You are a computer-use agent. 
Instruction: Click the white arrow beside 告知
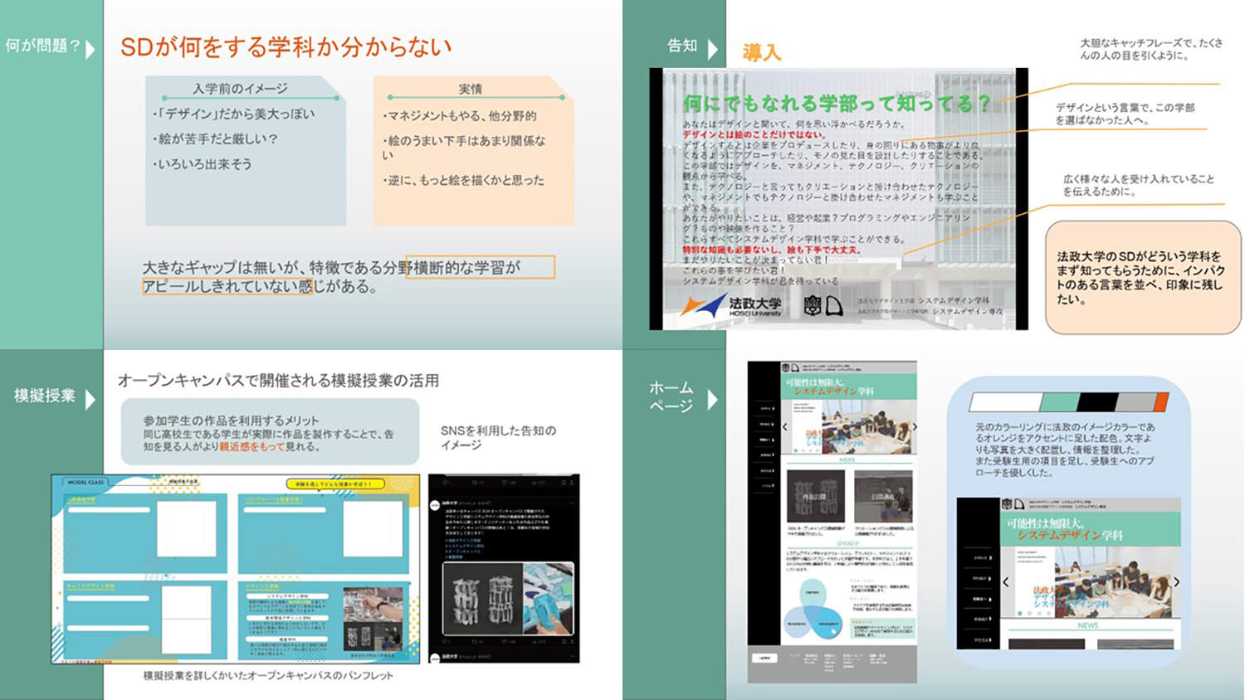(712, 49)
